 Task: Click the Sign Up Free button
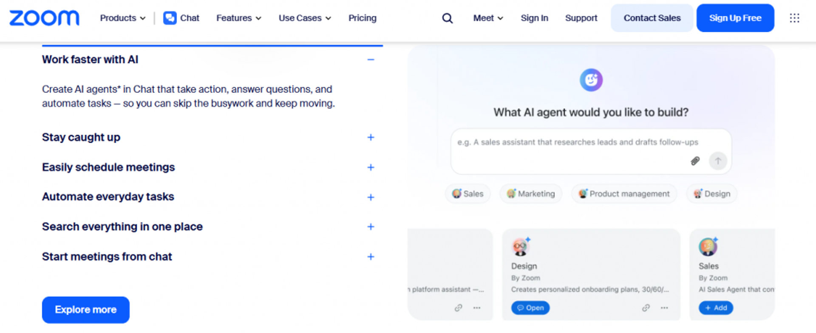coord(735,18)
